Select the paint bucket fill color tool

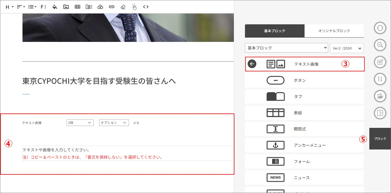point(55,7)
